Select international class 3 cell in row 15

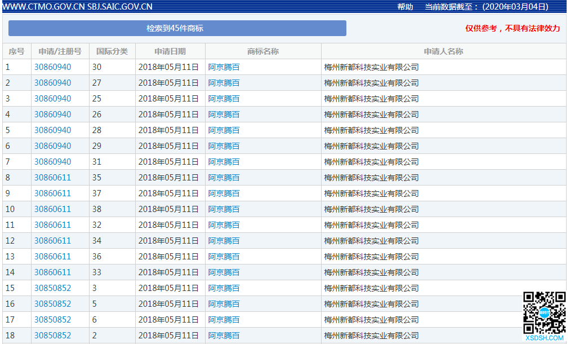[112, 288]
